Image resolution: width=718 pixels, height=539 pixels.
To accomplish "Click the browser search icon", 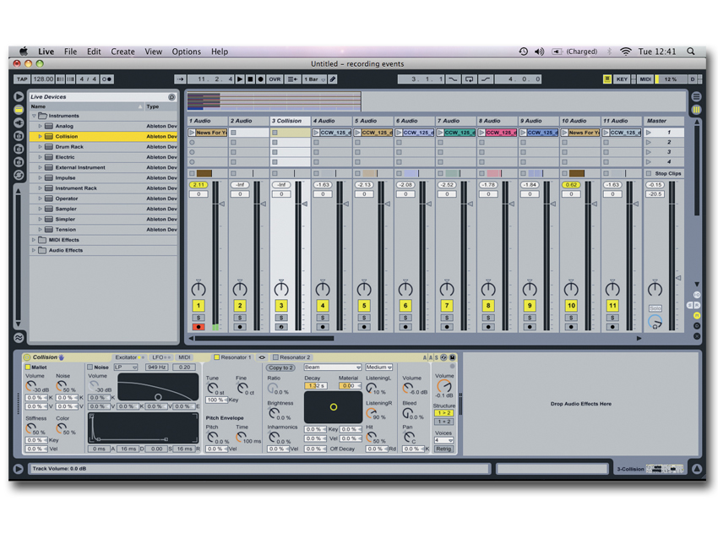I will [171, 97].
